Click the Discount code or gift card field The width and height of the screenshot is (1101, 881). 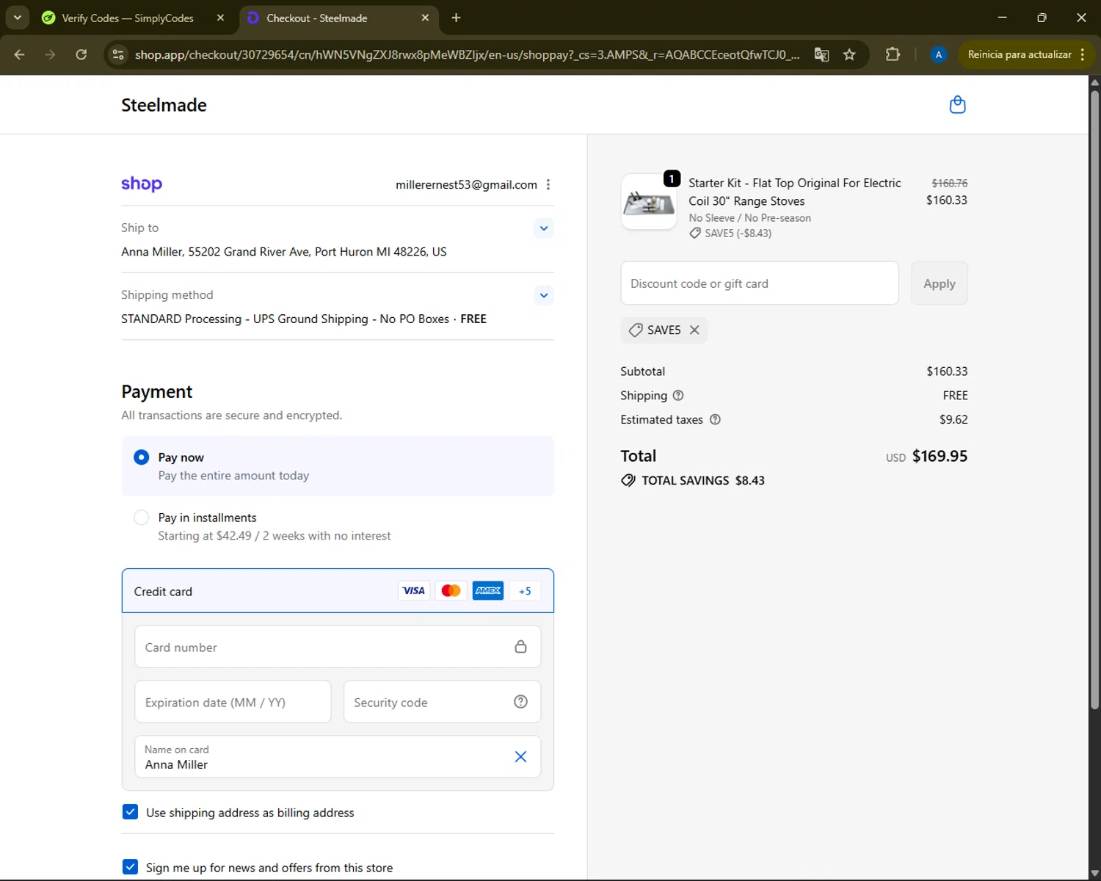(x=760, y=283)
